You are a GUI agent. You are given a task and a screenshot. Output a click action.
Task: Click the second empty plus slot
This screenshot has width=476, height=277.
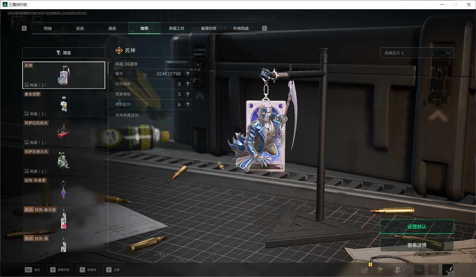tap(433, 270)
